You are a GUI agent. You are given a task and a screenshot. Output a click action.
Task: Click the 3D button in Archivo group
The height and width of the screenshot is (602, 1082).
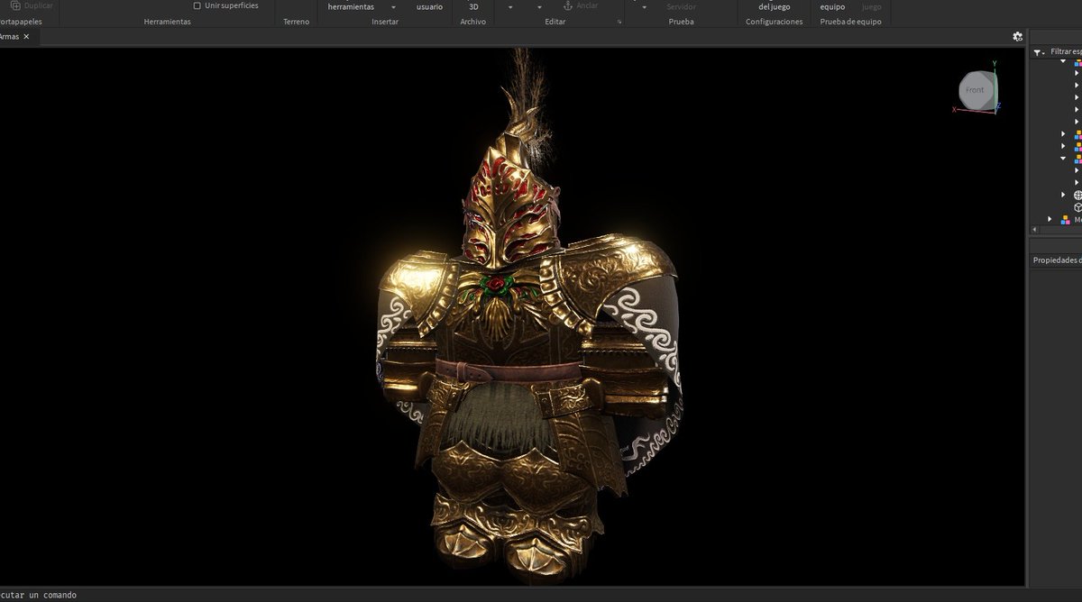coord(473,6)
